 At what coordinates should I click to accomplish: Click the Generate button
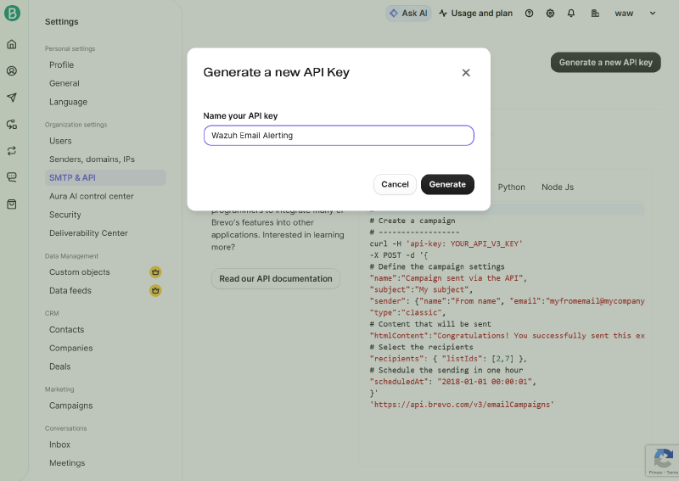[x=447, y=184]
